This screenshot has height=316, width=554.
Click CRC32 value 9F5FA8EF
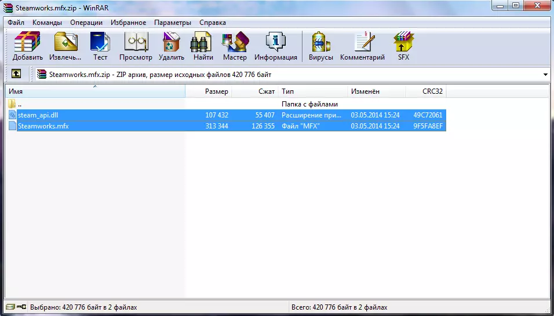coord(428,126)
